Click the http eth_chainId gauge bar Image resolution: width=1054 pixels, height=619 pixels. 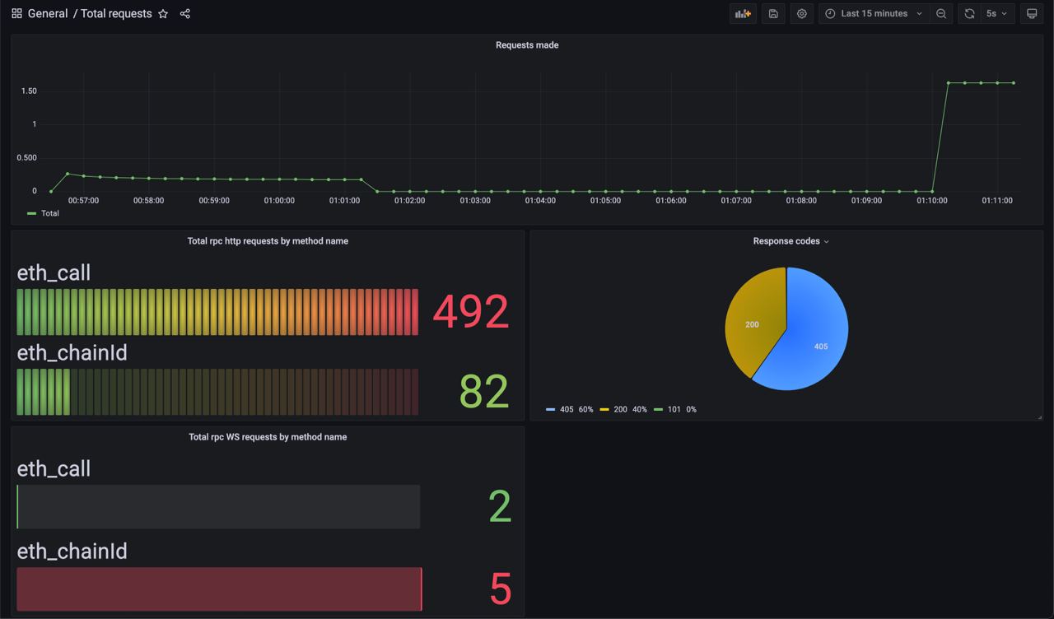(x=217, y=392)
